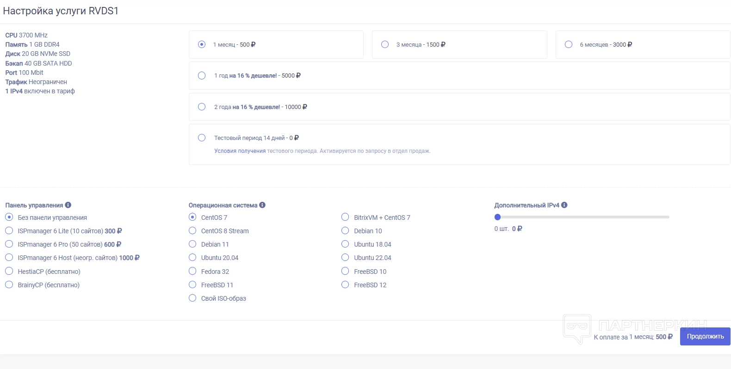Click info icon by Дополнительный IPv4
The image size is (731, 369).
(564, 205)
